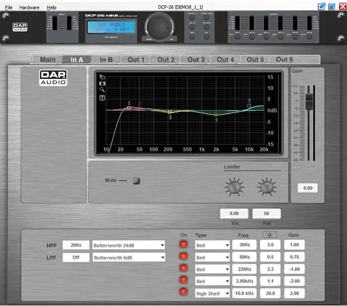Click the blue LCD display on the rack unit
347x306 pixels.
(x=111, y=27)
